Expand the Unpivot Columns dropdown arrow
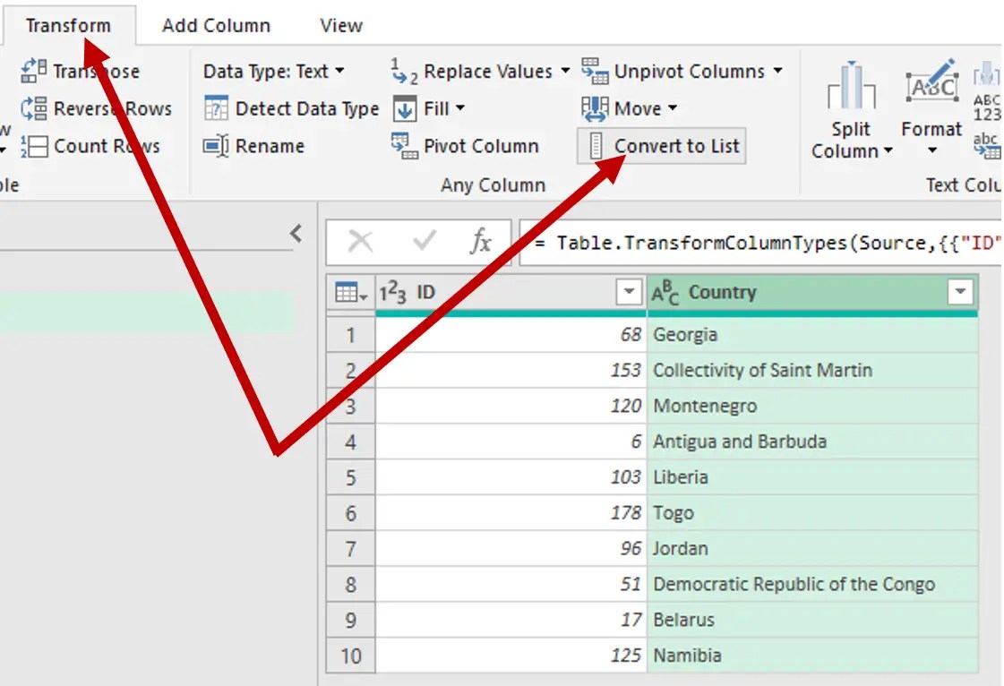This screenshot has width=1004, height=686. click(x=777, y=71)
